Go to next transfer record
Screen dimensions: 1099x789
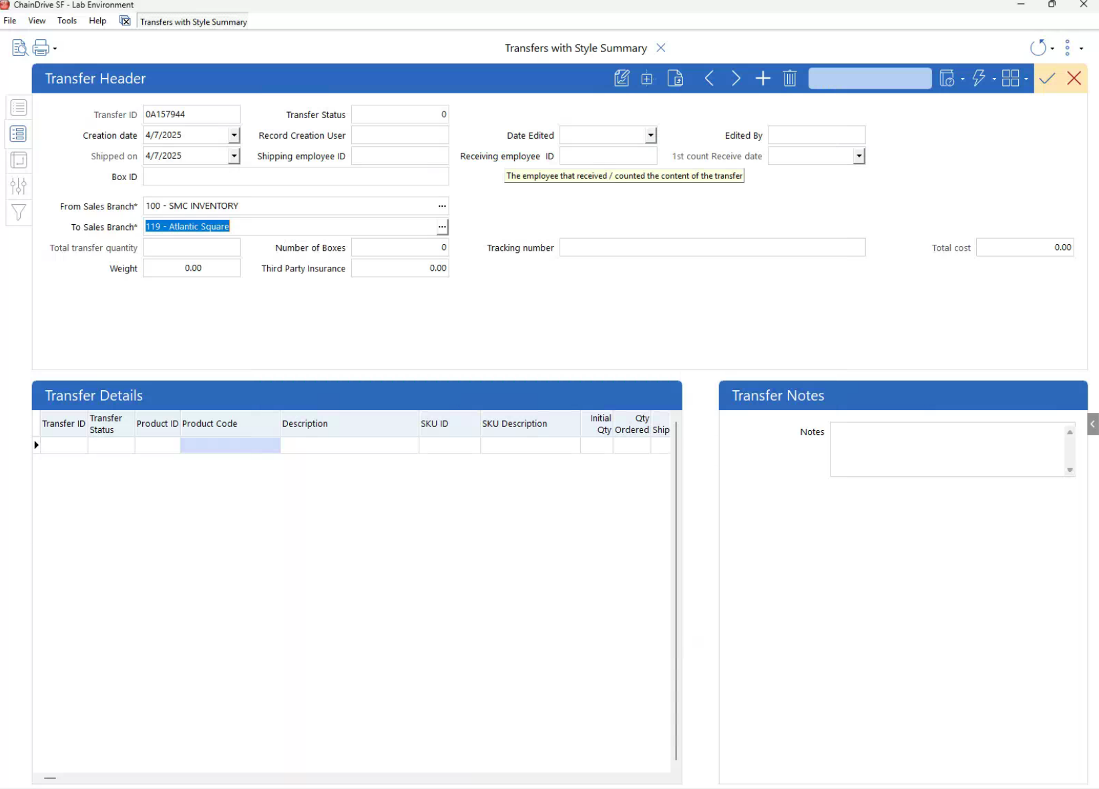pos(736,79)
